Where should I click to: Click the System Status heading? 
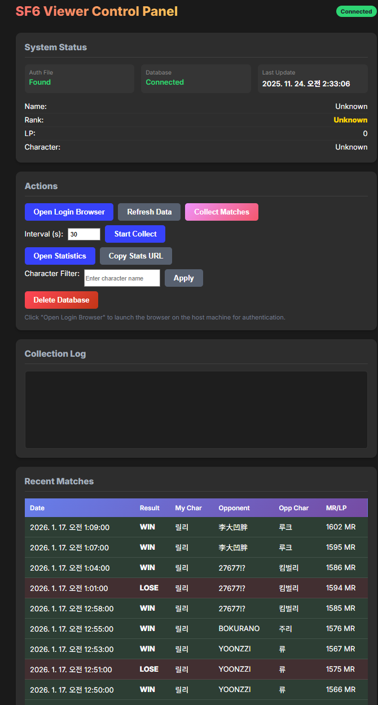[56, 47]
